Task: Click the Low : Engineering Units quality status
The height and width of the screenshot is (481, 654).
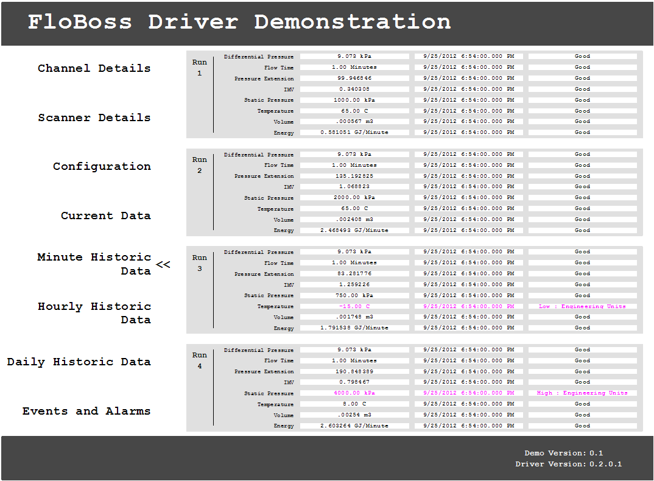Action: pyautogui.click(x=582, y=306)
